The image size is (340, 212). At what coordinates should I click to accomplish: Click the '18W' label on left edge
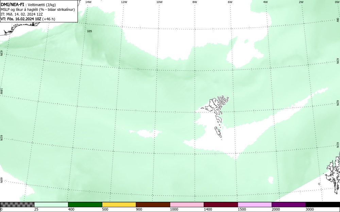pyautogui.click(x=1, y=91)
